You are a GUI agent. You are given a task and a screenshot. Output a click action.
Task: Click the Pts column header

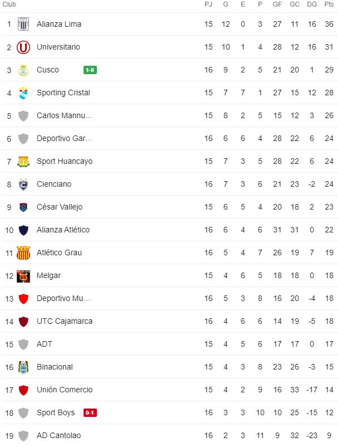329,4
